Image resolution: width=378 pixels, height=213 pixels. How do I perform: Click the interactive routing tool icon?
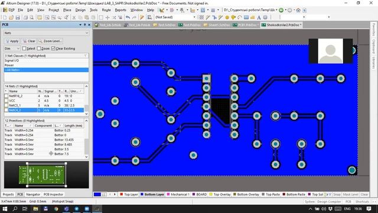coord(208,17)
